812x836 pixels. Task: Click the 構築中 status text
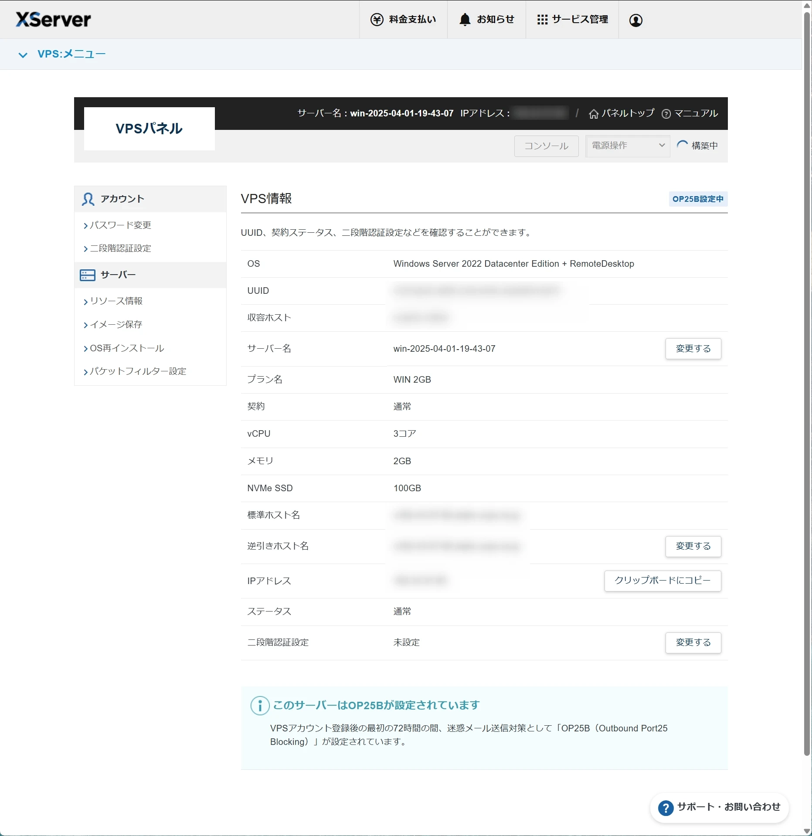[705, 146]
